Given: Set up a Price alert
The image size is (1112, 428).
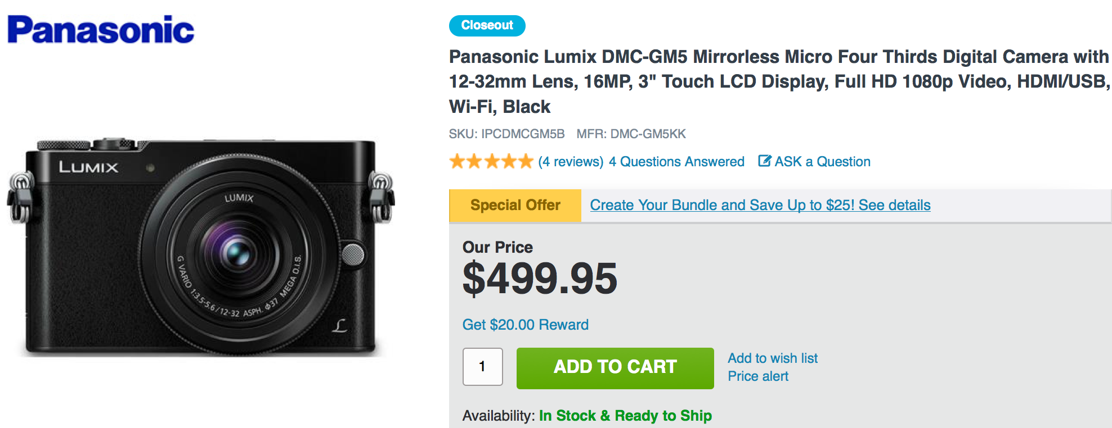Looking at the screenshot, I should 757,376.
